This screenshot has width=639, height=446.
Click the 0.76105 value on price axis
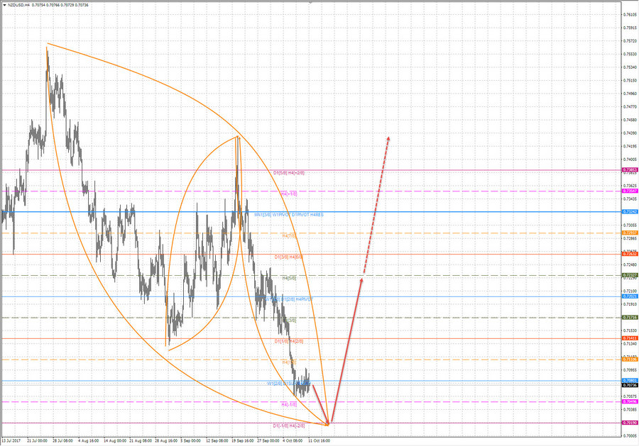pos(630,15)
